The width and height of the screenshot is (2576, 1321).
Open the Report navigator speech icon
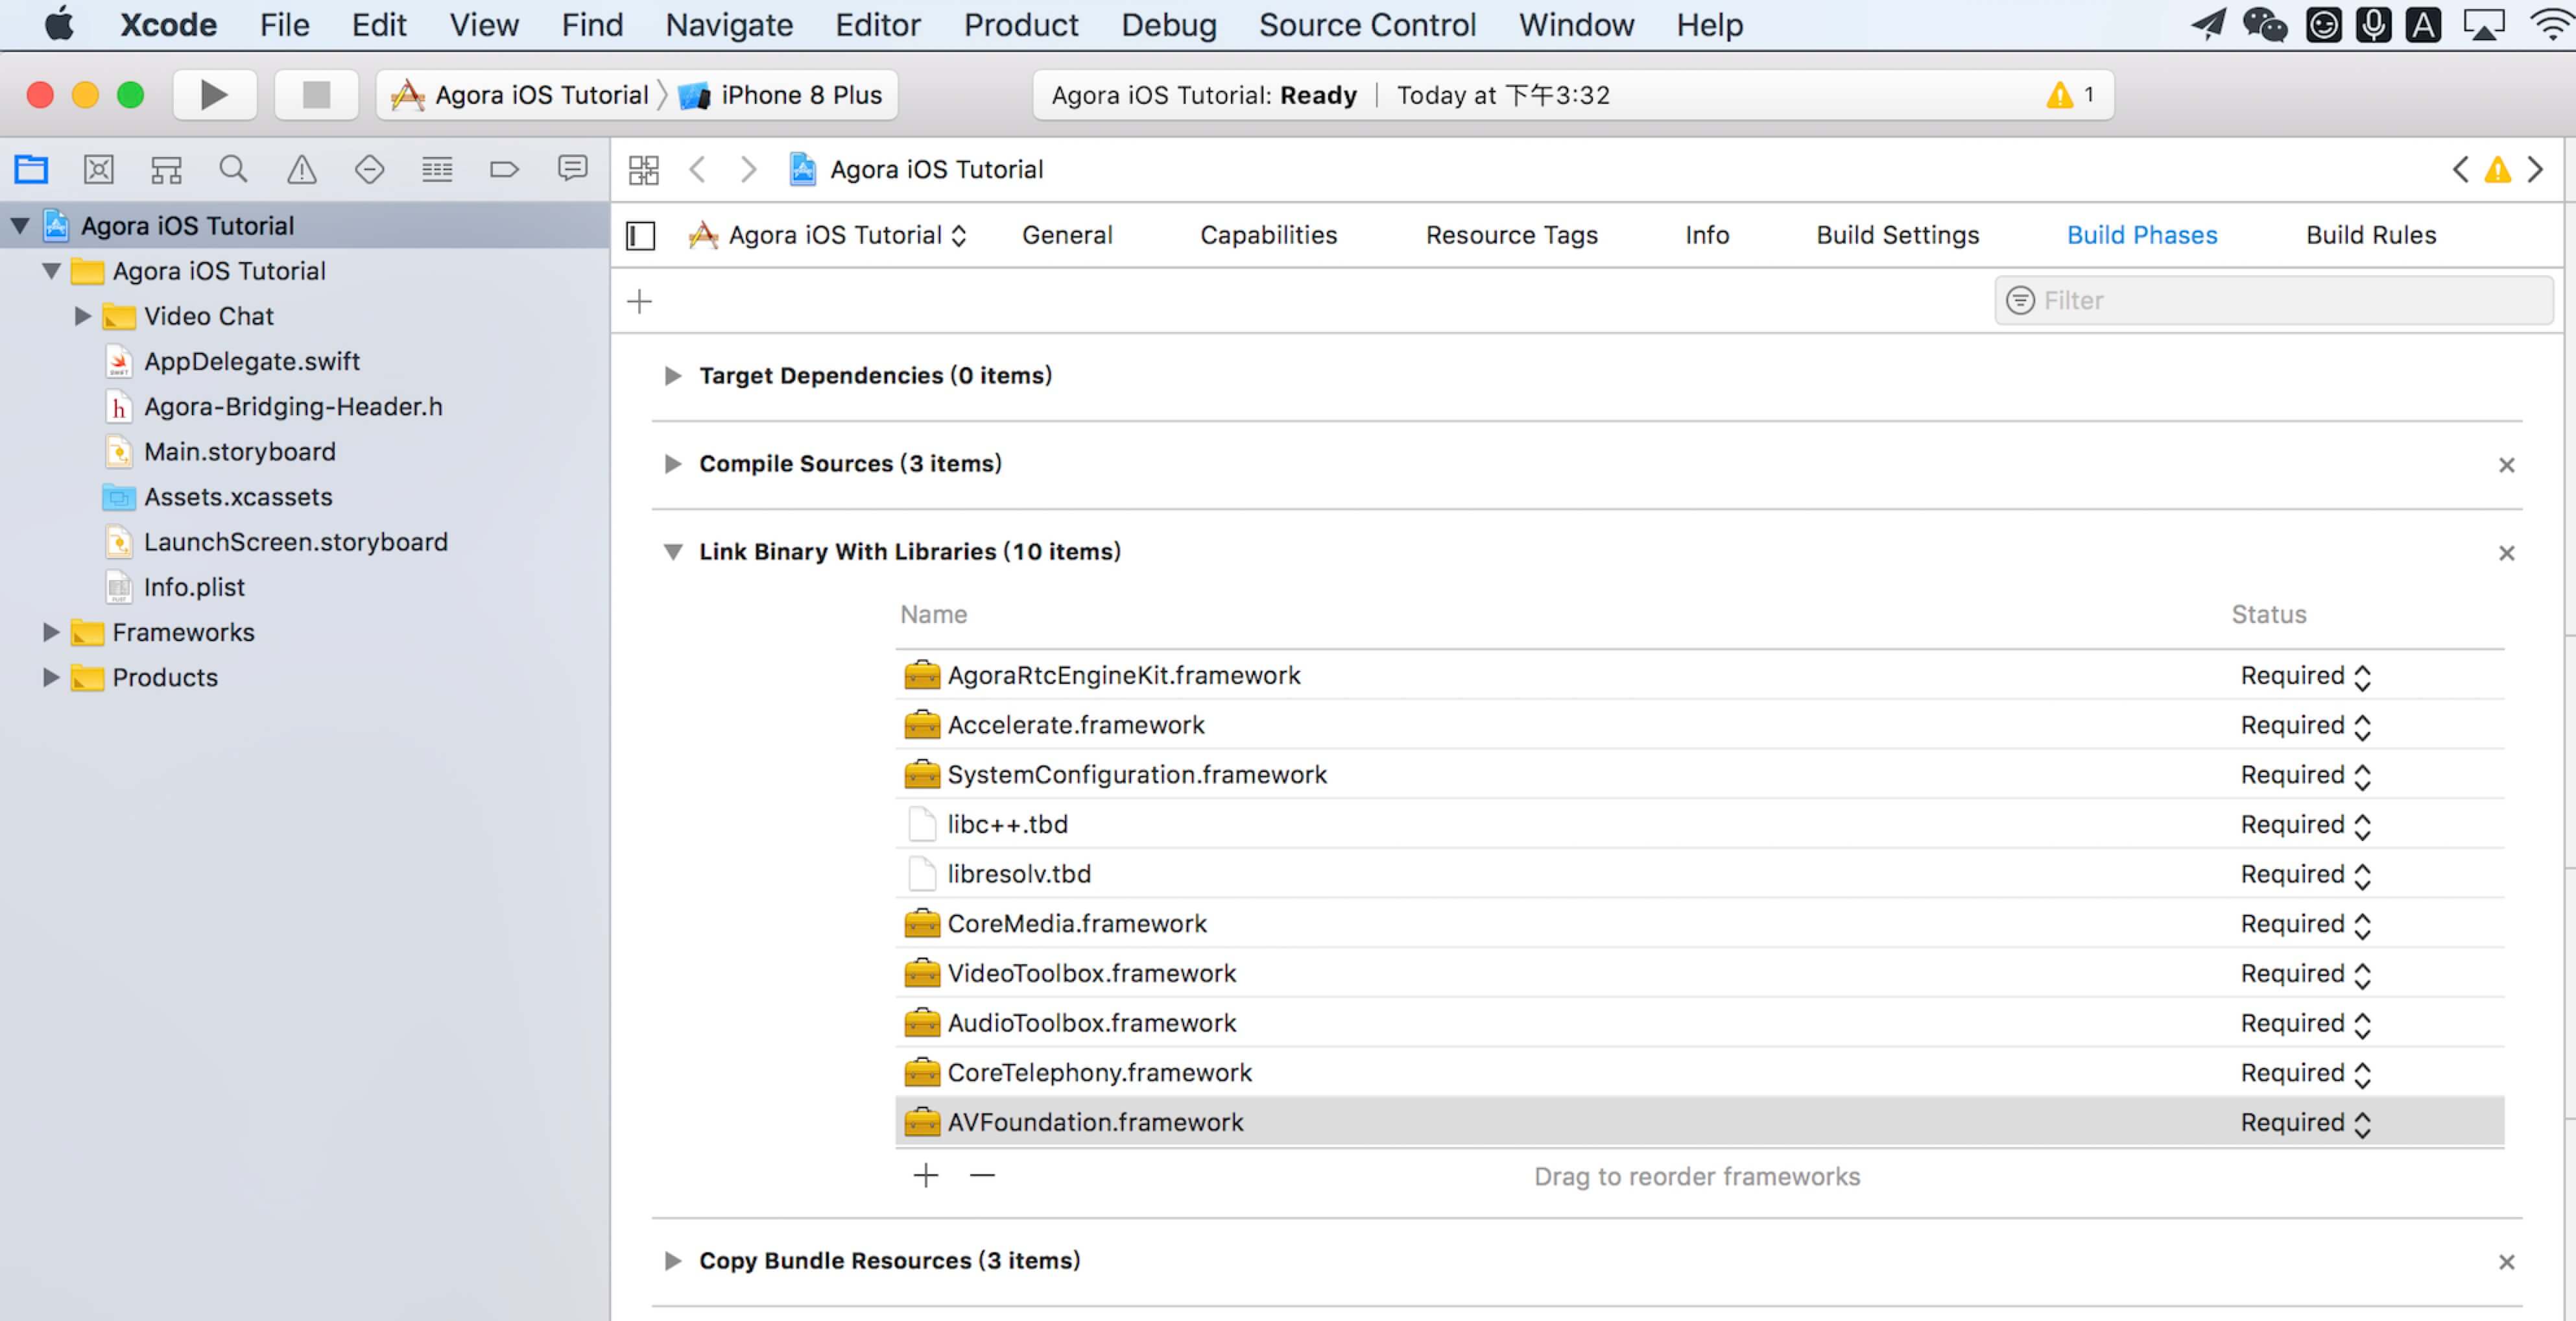coord(572,168)
